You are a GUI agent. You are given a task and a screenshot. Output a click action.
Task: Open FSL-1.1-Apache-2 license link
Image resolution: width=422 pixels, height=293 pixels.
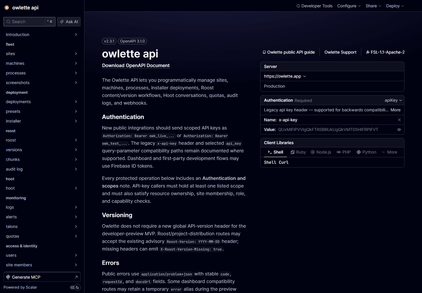(385, 52)
